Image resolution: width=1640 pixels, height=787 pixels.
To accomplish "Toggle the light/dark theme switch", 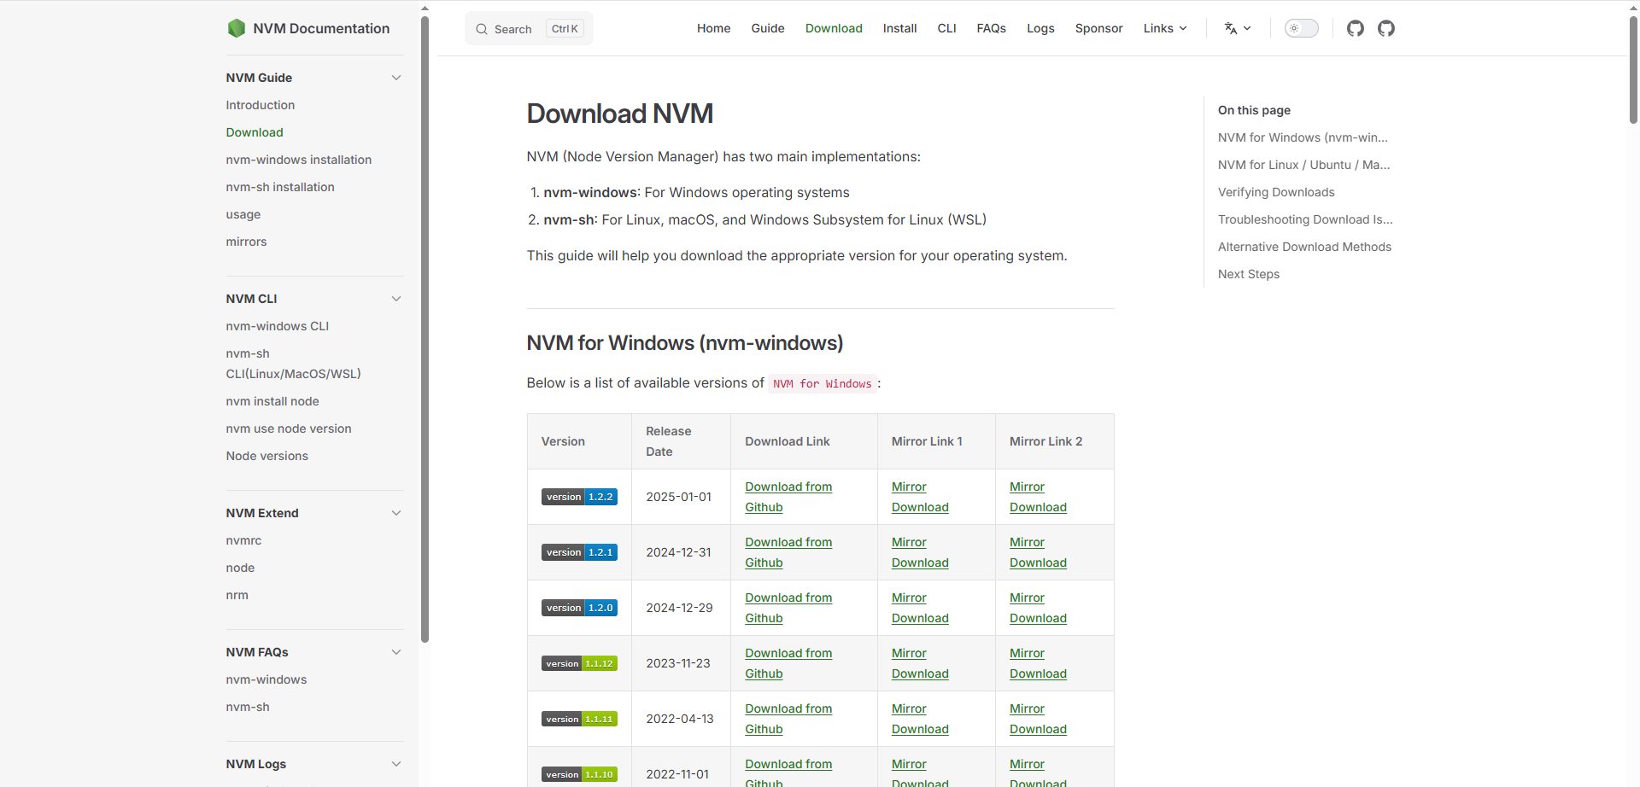I will tap(1301, 28).
